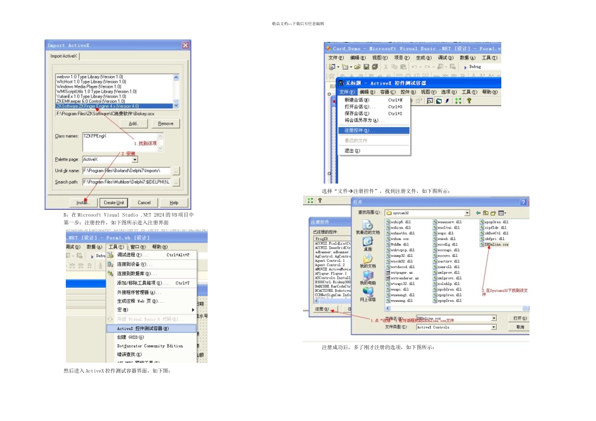Click Open (打开) button in Open dialog
The height and width of the screenshot is (421, 596).
pyautogui.click(x=519, y=318)
